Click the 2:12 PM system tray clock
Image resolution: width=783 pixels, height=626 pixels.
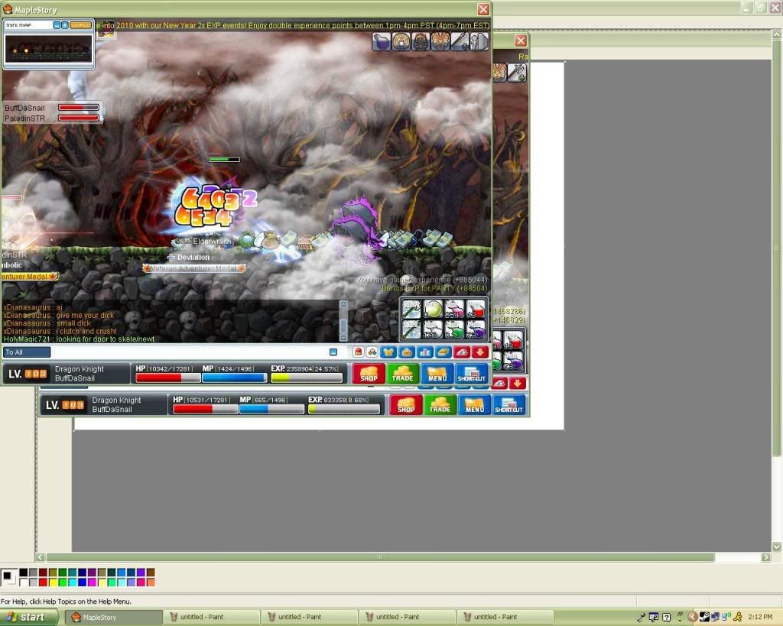click(x=760, y=617)
